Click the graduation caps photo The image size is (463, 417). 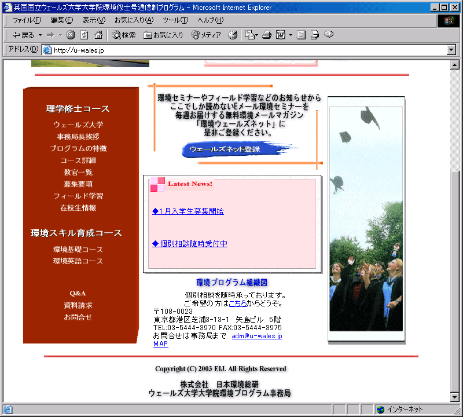tap(366, 219)
